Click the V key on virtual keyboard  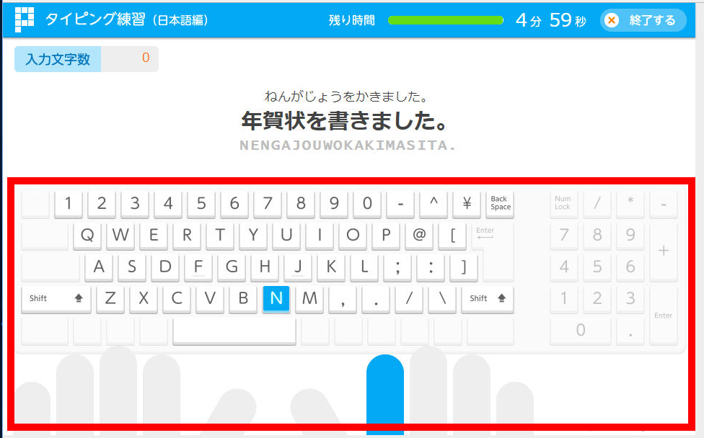pyautogui.click(x=210, y=299)
